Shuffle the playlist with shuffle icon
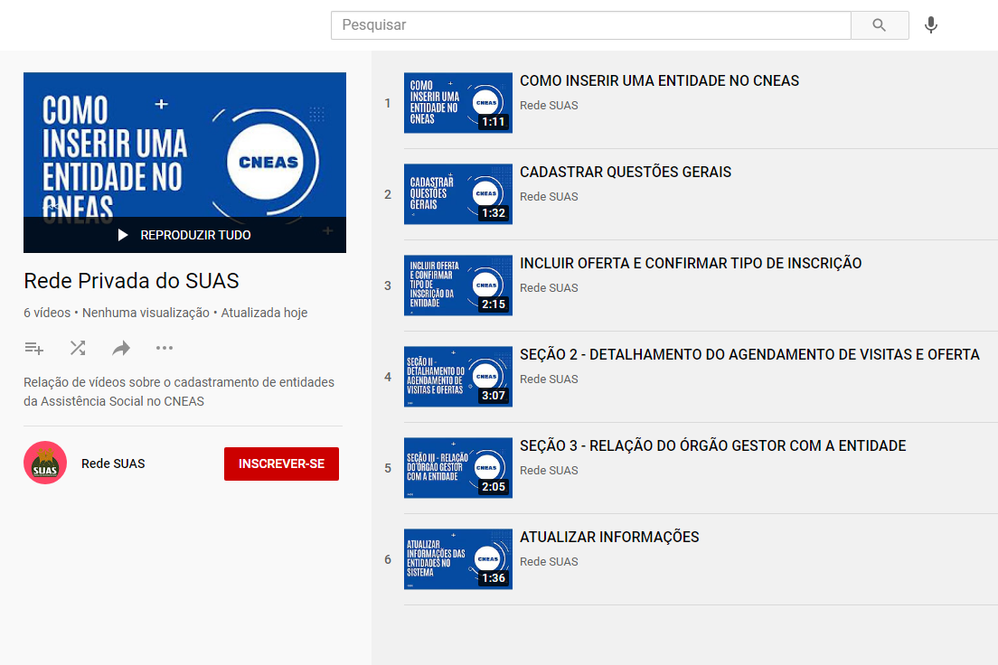Viewport: 998px width, 665px height. pos(78,348)
